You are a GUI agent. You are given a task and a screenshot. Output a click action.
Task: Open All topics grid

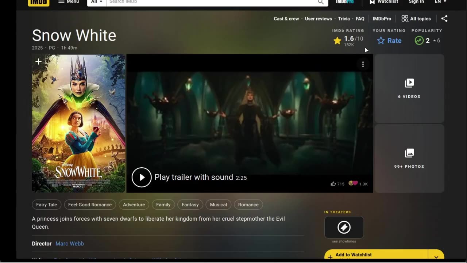(x=416, y=19)
